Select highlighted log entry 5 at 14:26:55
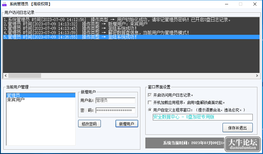Screen dimensions: 263x154 click(x=131, y=37)
